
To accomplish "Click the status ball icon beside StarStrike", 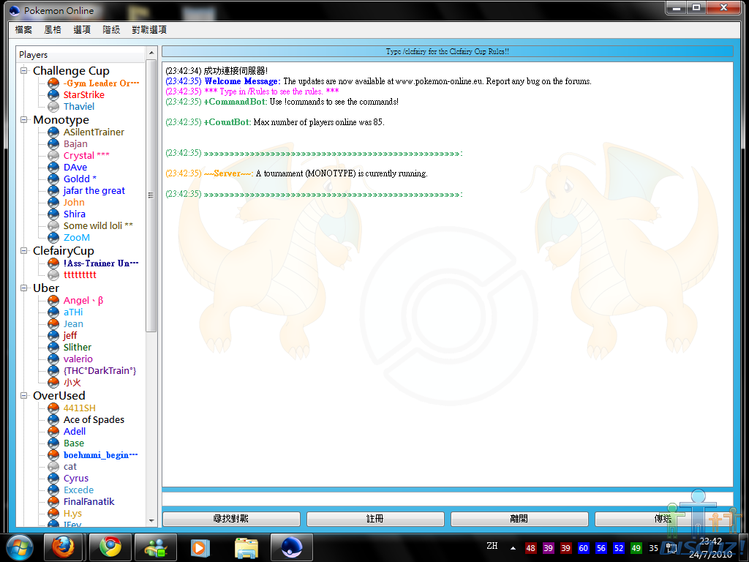I will tap(53, 94).
